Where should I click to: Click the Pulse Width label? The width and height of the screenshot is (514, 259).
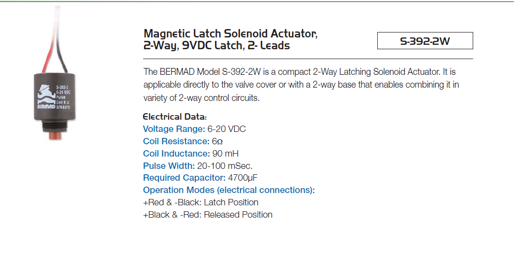[169, 166]
